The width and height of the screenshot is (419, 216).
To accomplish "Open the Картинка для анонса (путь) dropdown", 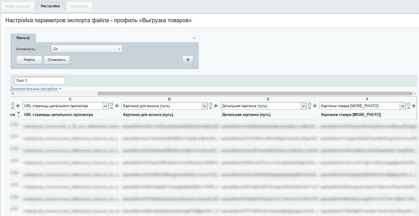I will (x=165, y=106).
